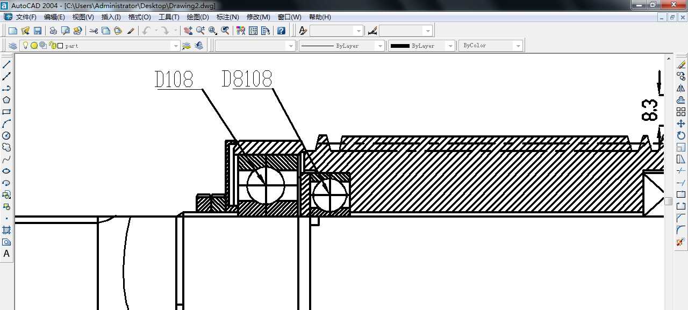
Task: Toggle the part layer's lock icon
Action: (52, 46)
